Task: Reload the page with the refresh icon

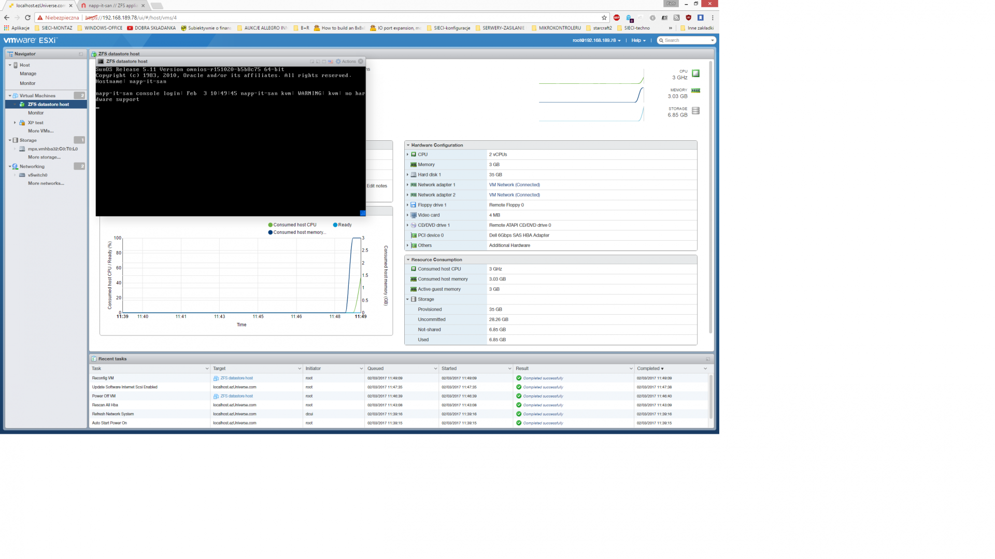Action: tap(27, 18)
